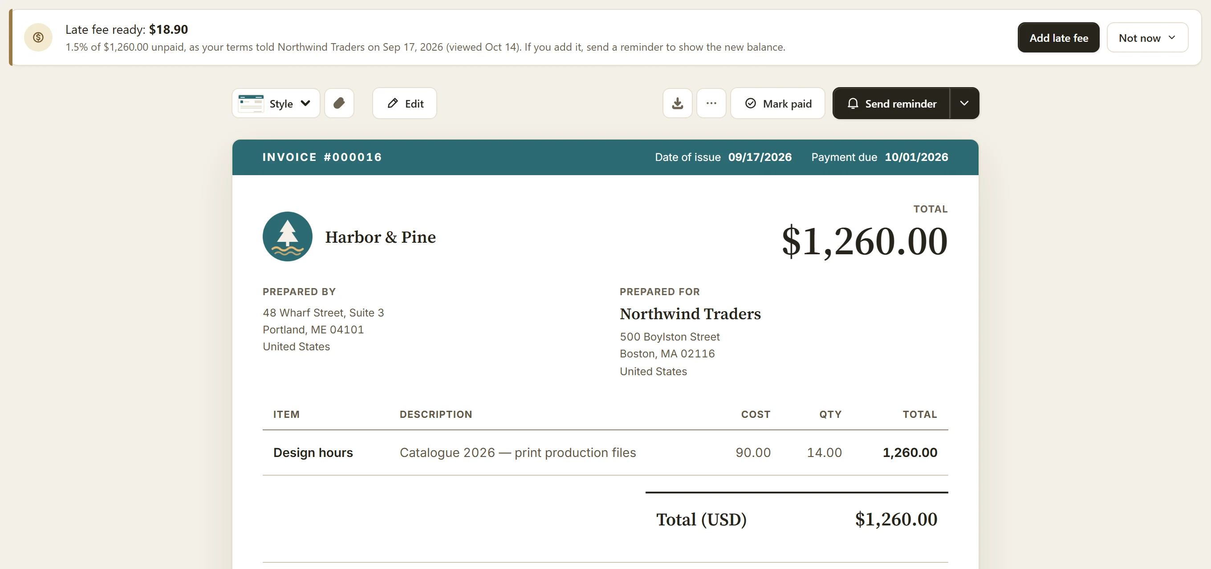
Task: Click the large $1,260.00 total at top
Action: tap(865, 241)
